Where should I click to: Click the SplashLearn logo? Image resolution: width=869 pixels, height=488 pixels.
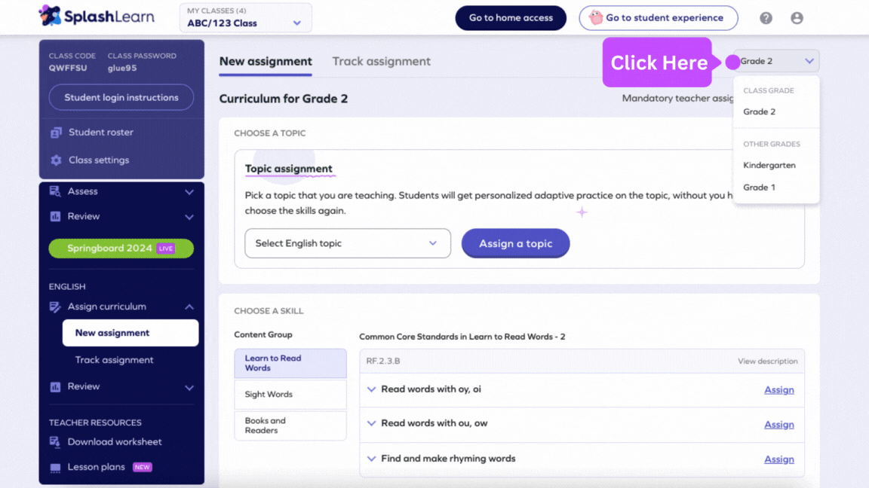click(96, 17)
